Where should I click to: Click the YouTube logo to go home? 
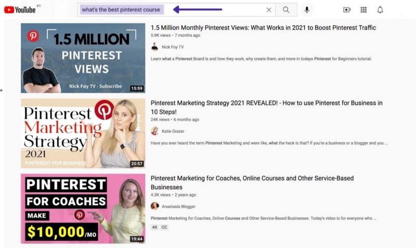tap(20, 10)
